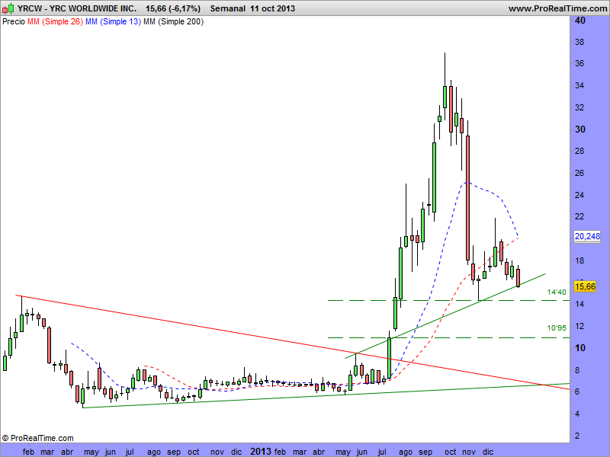
Task: Click the 14'40 support level label
Action: 556,292
